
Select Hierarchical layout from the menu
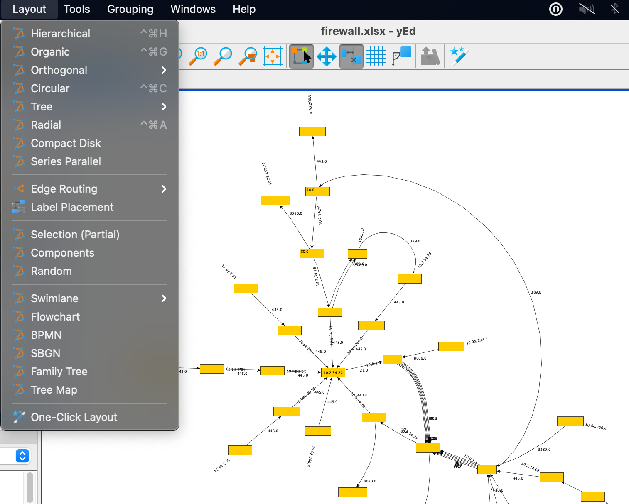pos(61,33)
